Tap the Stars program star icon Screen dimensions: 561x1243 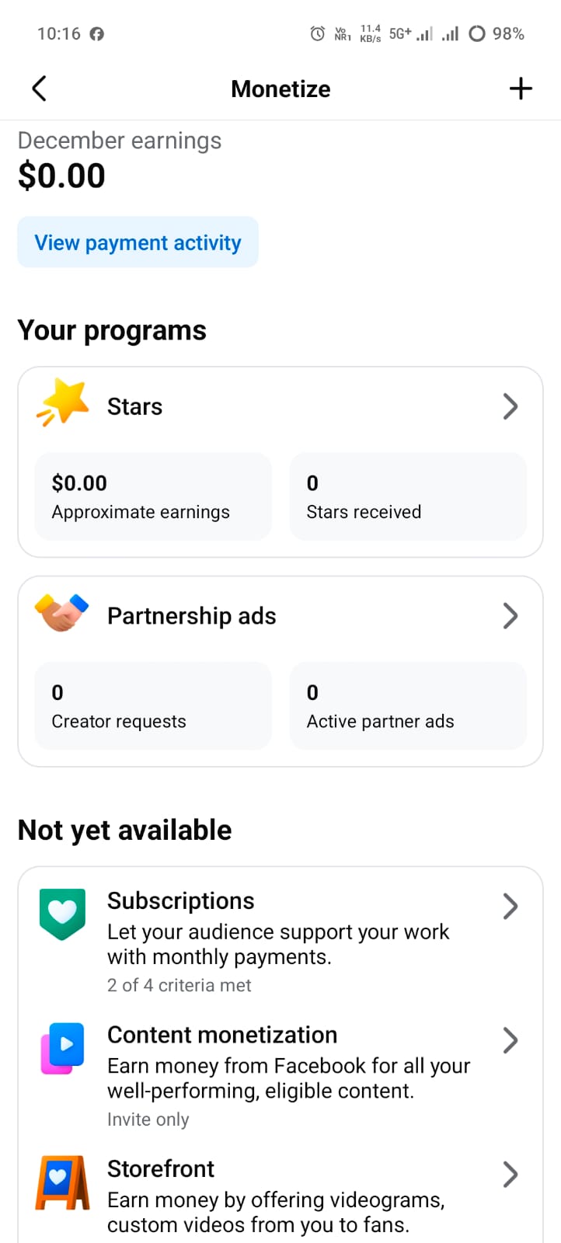[x=63, y=402]
